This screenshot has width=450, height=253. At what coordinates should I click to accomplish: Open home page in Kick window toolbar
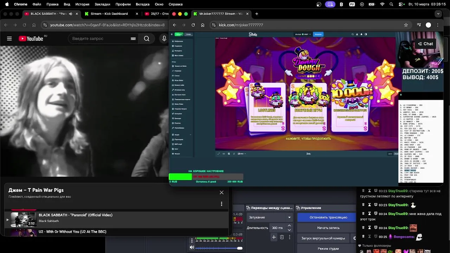[x=202, y=25]
